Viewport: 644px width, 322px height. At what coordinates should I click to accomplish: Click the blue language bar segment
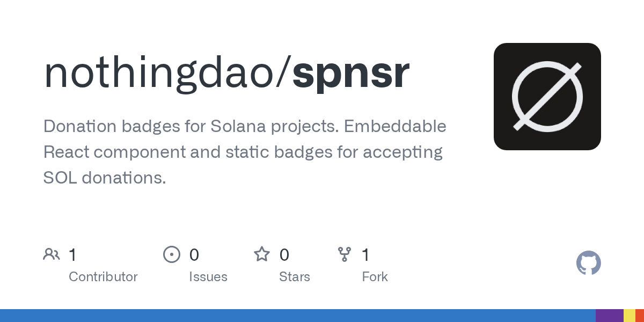point(298,316)
